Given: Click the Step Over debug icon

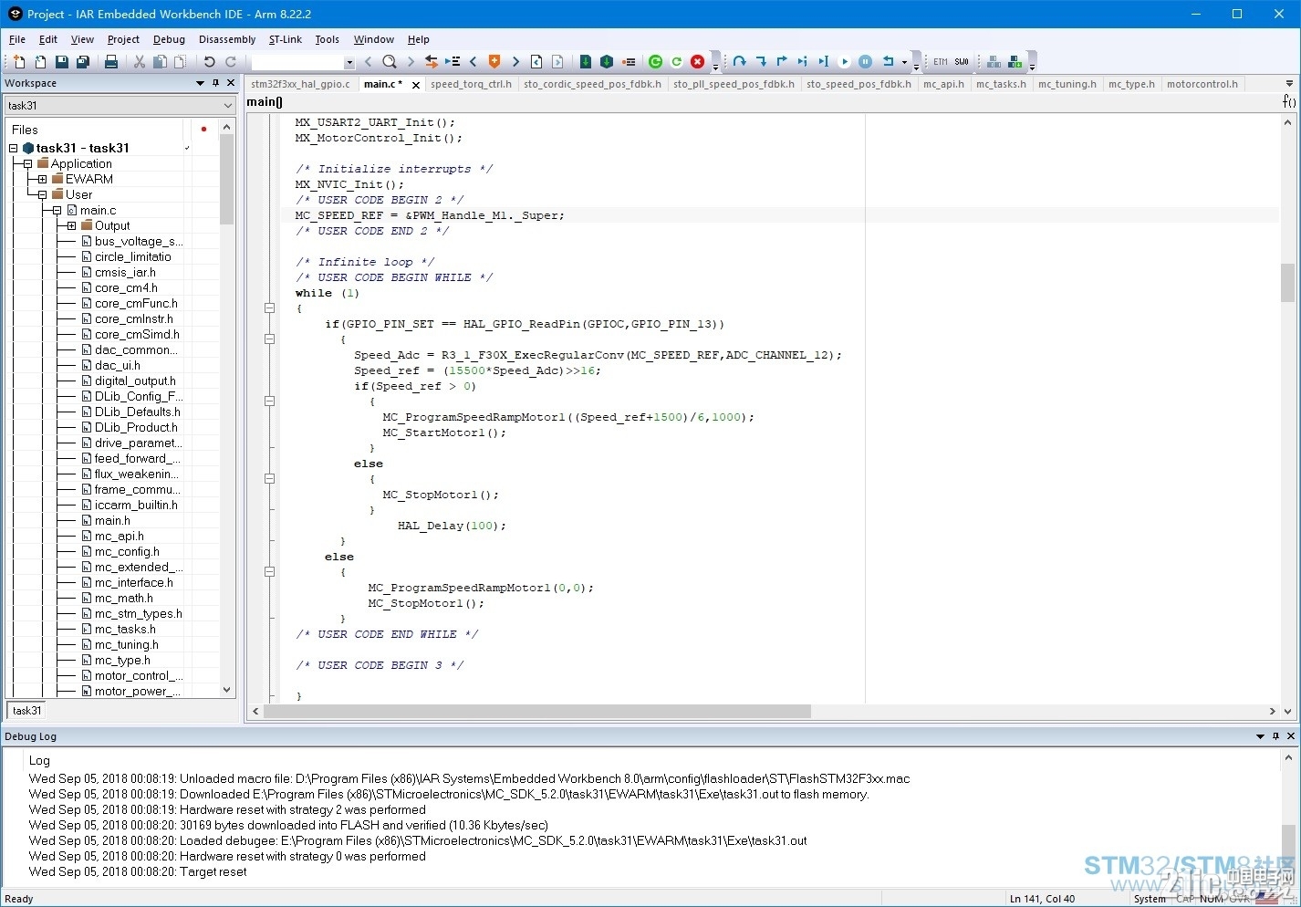Looking at the screenshot, I should [740, 61].
